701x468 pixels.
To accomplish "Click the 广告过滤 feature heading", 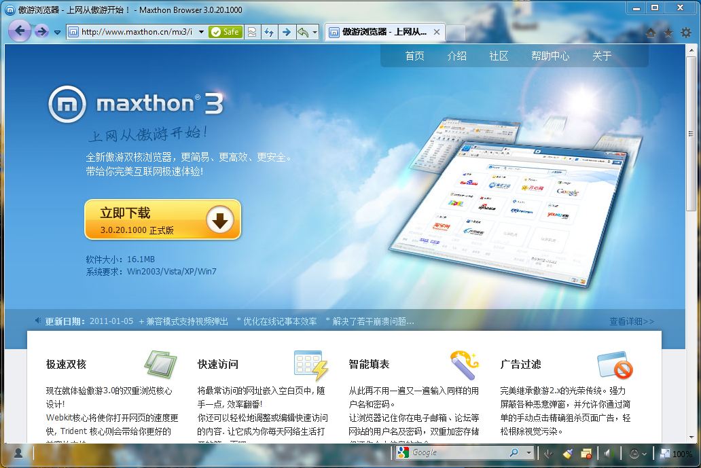I will (x=520, y=364).
